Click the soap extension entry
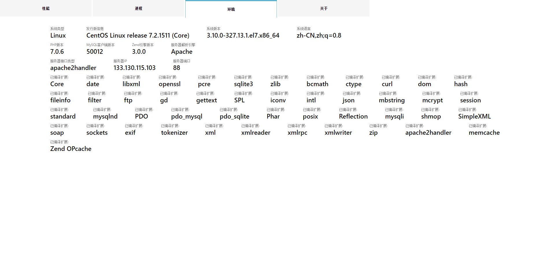Screen dimensions: 555x279 coord(57,133)
